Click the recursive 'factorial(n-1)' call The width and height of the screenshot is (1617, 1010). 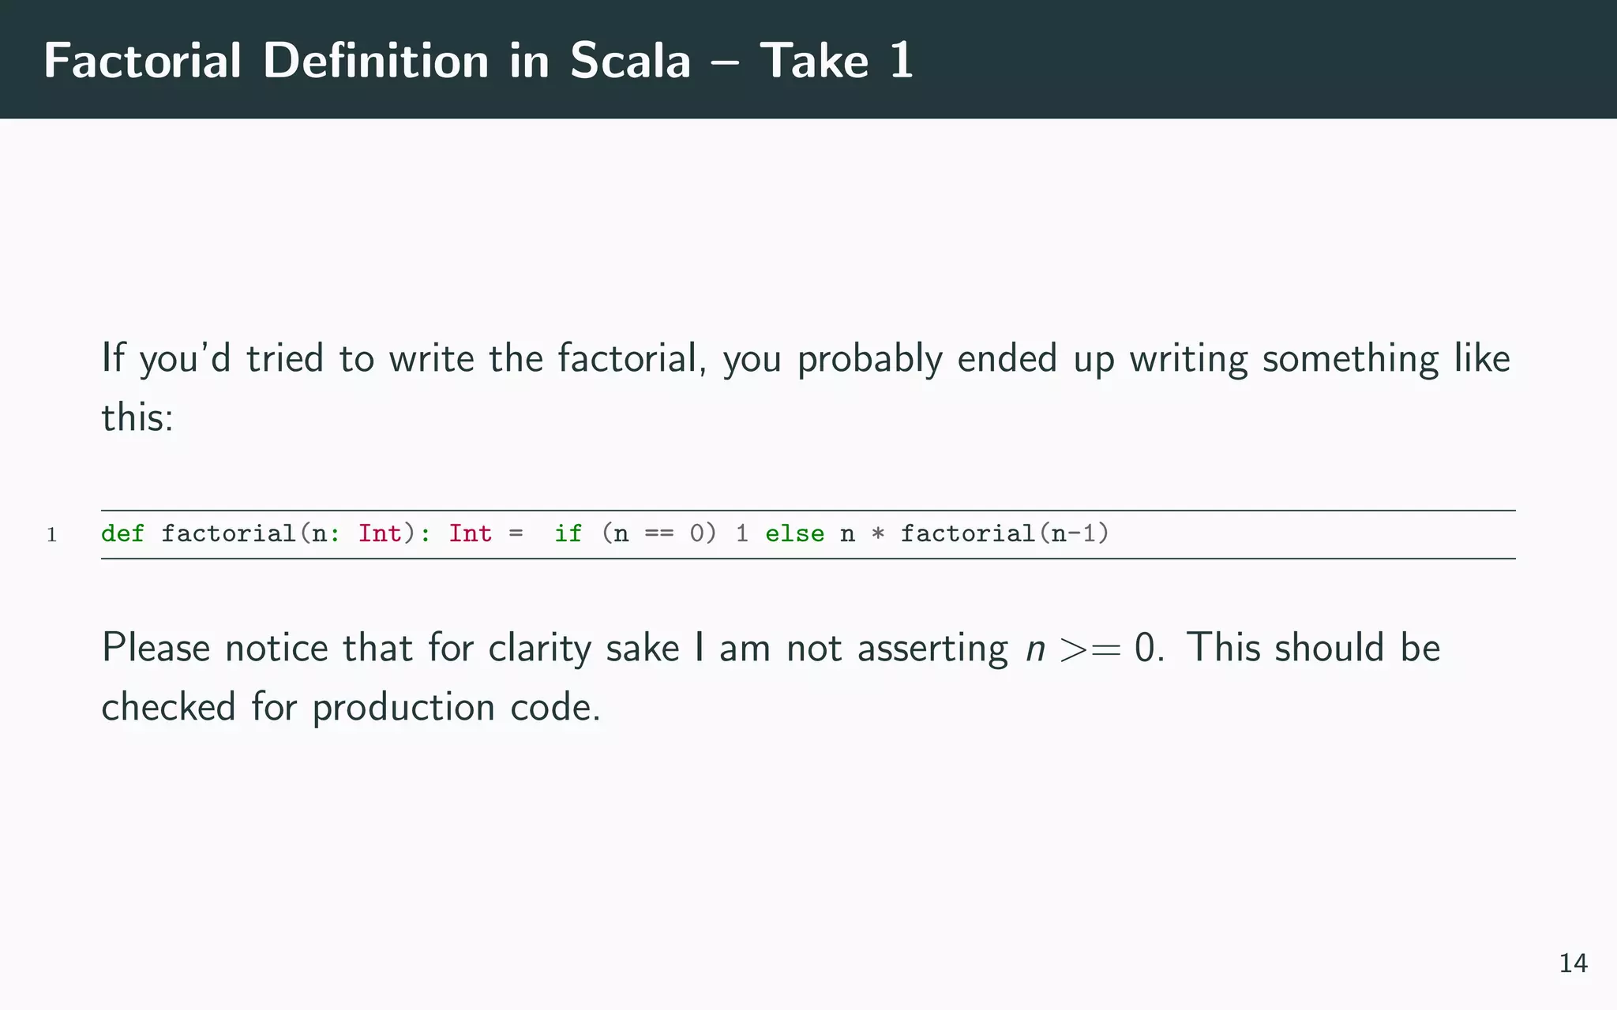tap(1004, 534)
